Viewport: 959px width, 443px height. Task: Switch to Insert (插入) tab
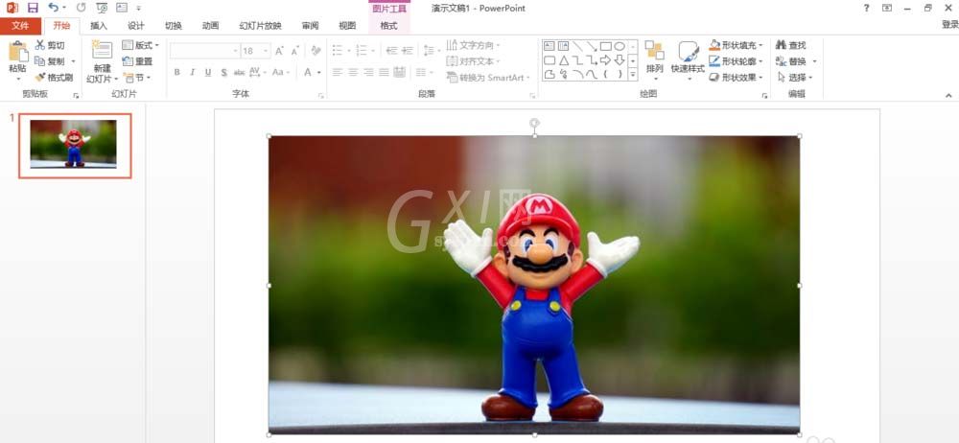(99, 26)
